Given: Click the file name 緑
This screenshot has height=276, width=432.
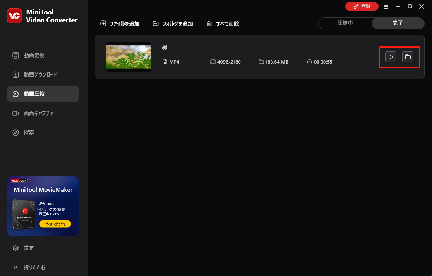Looking at the screenshot, I should tap(164, 48).
